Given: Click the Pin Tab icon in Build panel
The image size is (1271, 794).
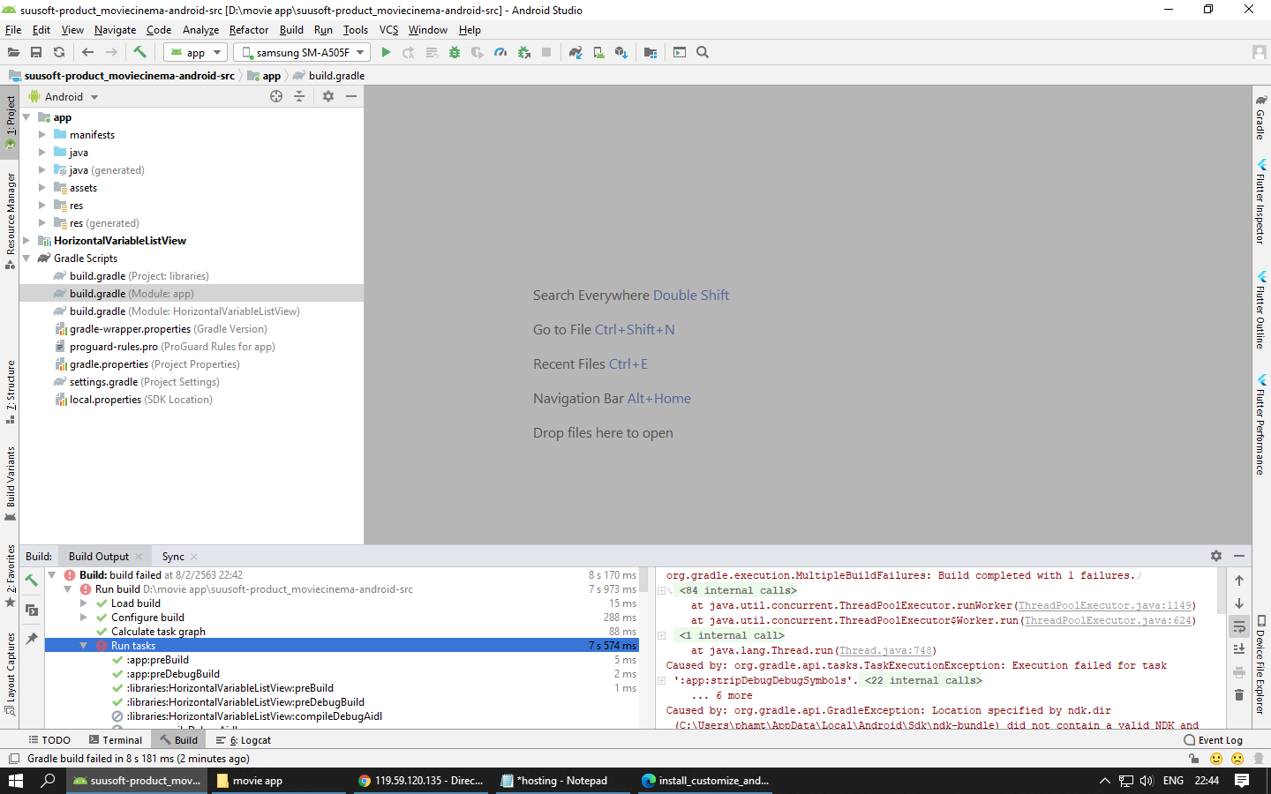Looking at the screenshot, I should 32,639.
